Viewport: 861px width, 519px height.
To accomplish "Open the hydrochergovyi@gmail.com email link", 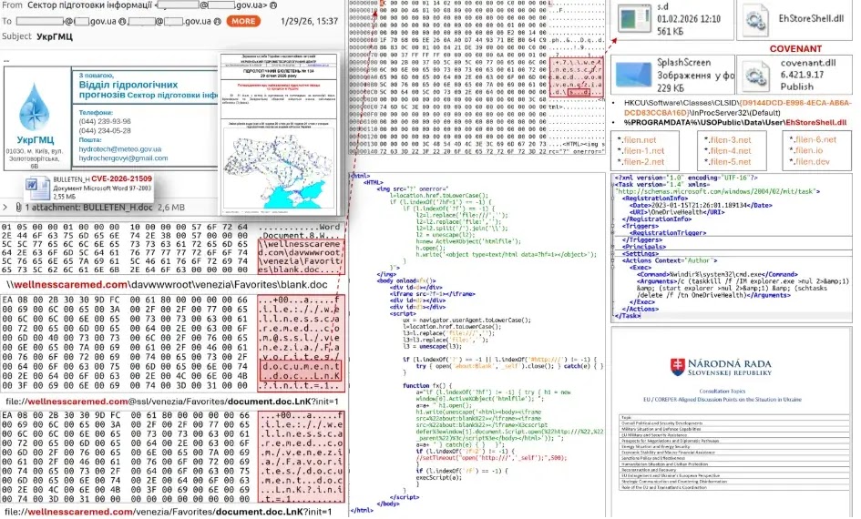I will (x=123, y=158).
